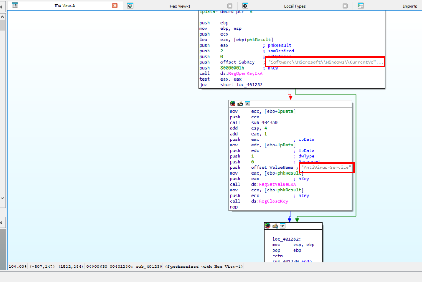
Task: Click the Software\\Microsoft\\Windows string comment
Action: point(326,62)
